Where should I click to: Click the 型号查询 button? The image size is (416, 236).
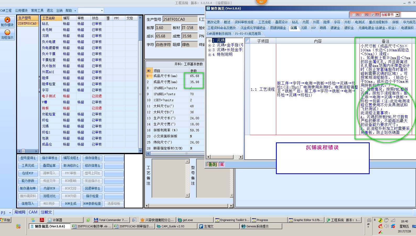(x=28, y=158)
